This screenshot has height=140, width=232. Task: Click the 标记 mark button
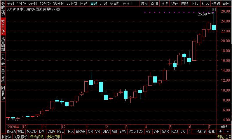[x=205, y=3]
